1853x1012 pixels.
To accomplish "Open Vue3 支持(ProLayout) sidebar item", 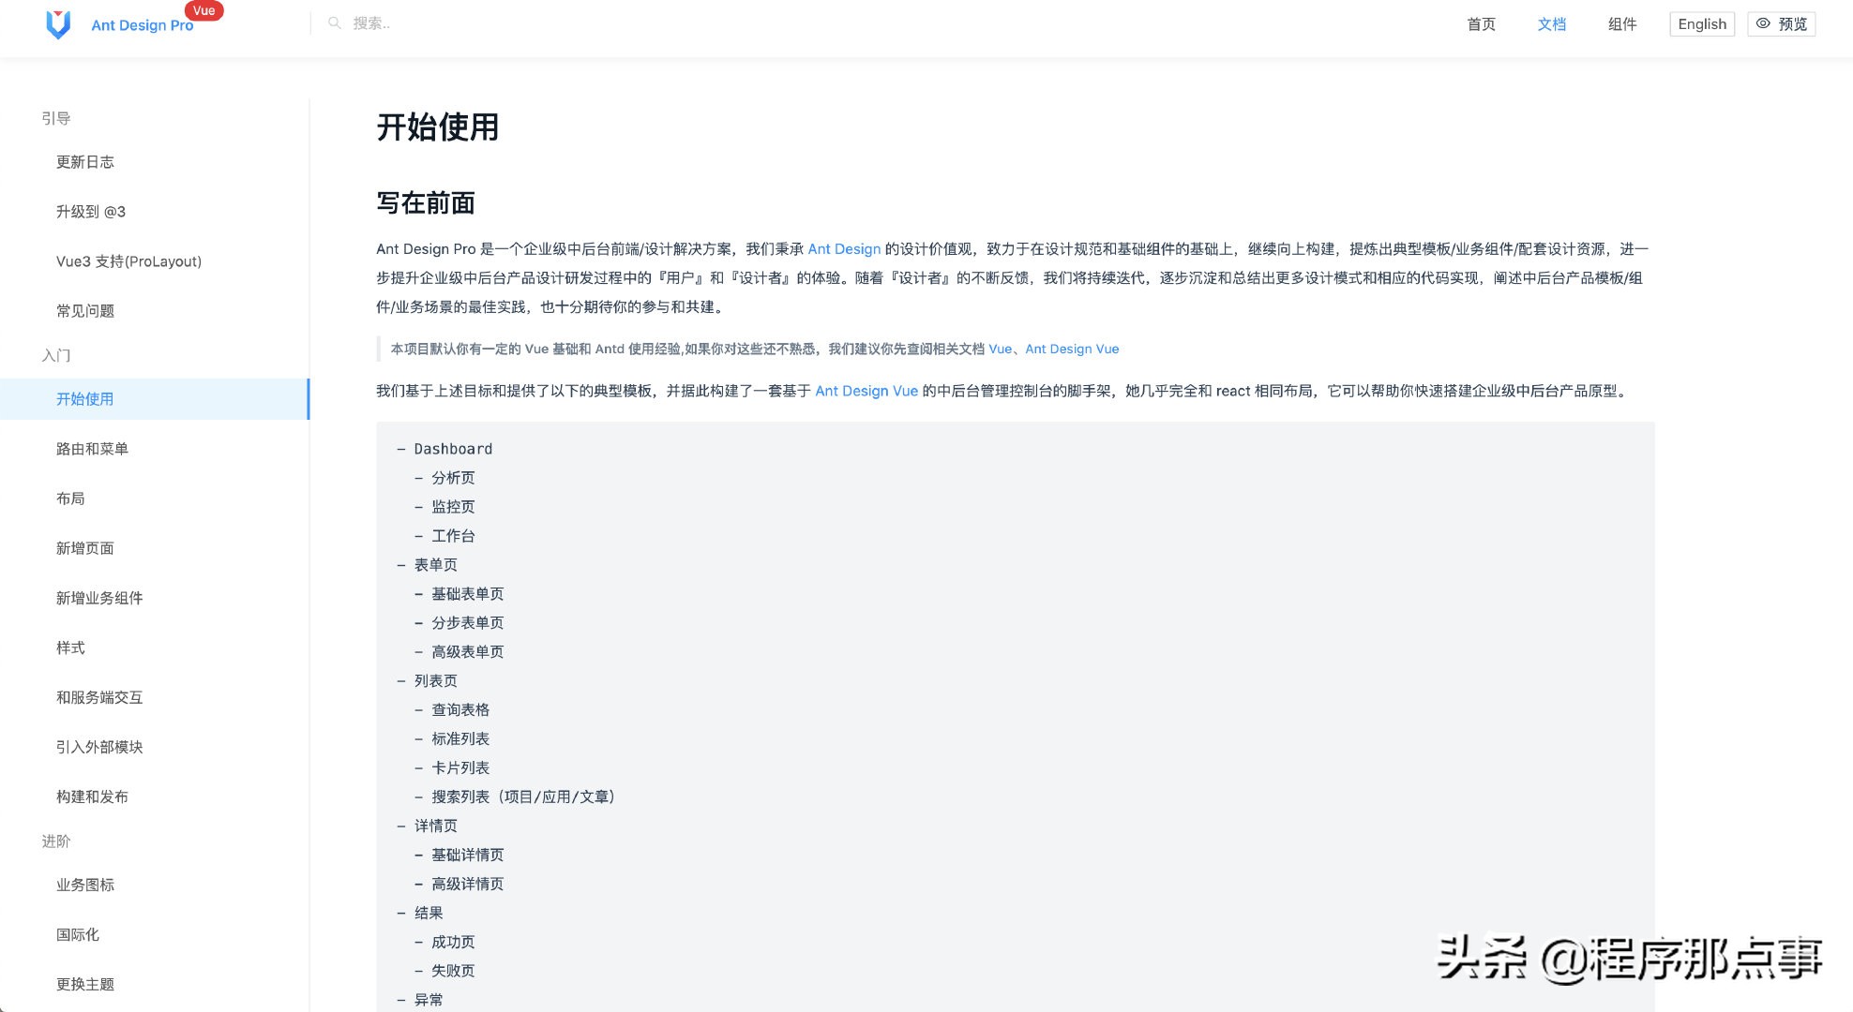I will (129, 261).
